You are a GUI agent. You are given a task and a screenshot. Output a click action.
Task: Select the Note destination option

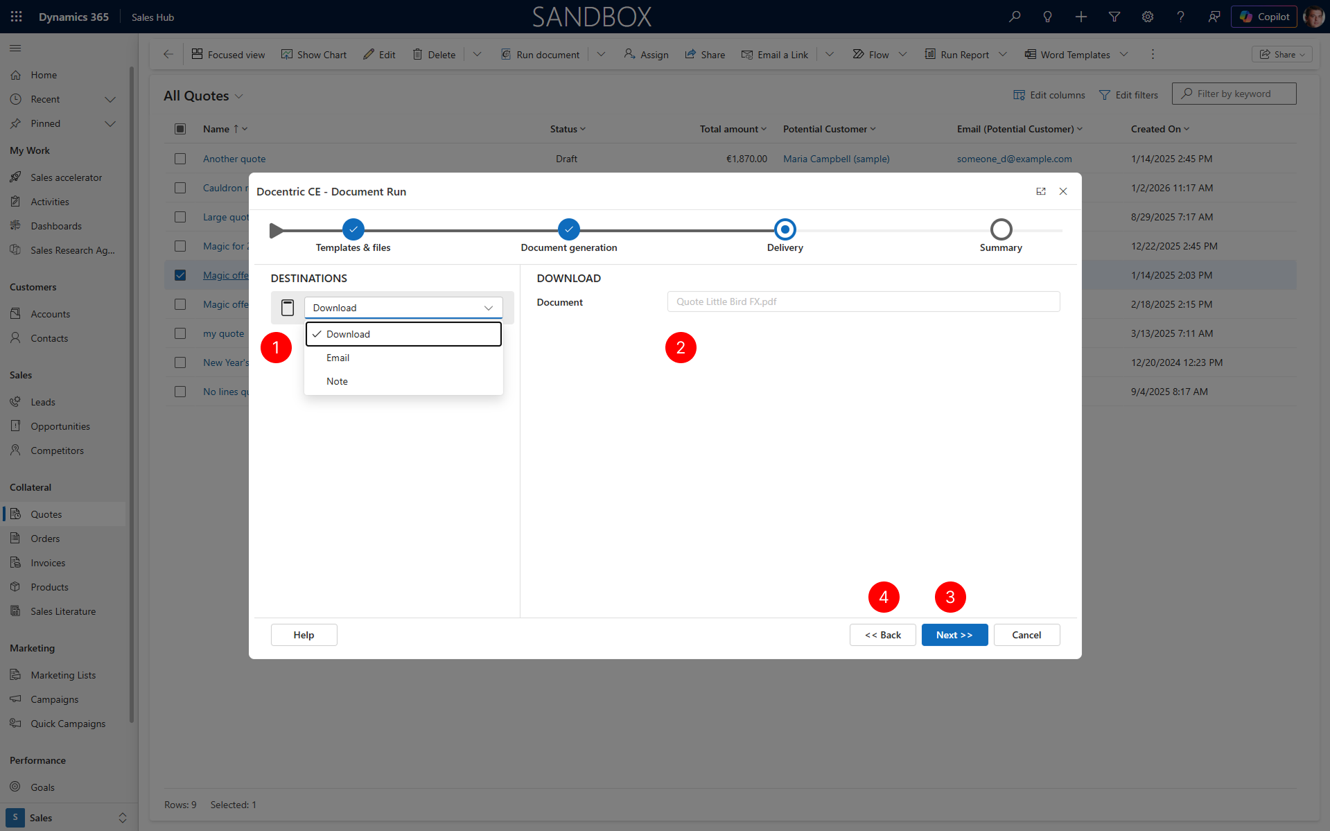(x=403, y=381)
